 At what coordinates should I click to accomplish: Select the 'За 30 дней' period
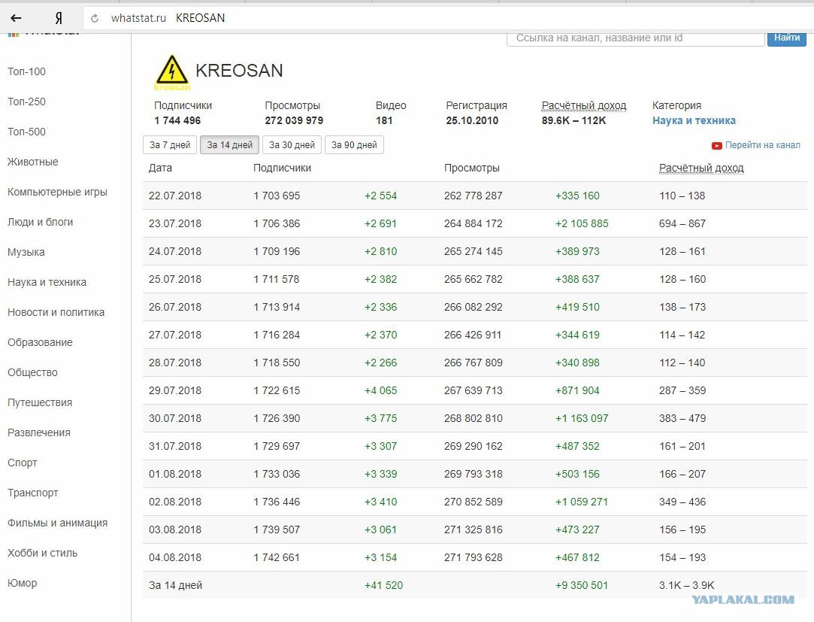point(292,145)
